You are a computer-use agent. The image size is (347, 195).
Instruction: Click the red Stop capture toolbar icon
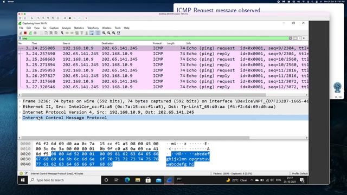[x=25, y=33]
